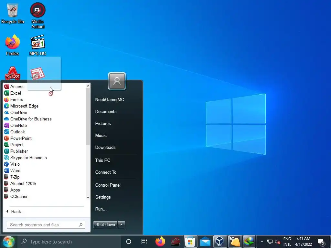The width and height of the screenshot is (331, 248).
Task: Click the Shut down button
Action: (x=105, y=225)
